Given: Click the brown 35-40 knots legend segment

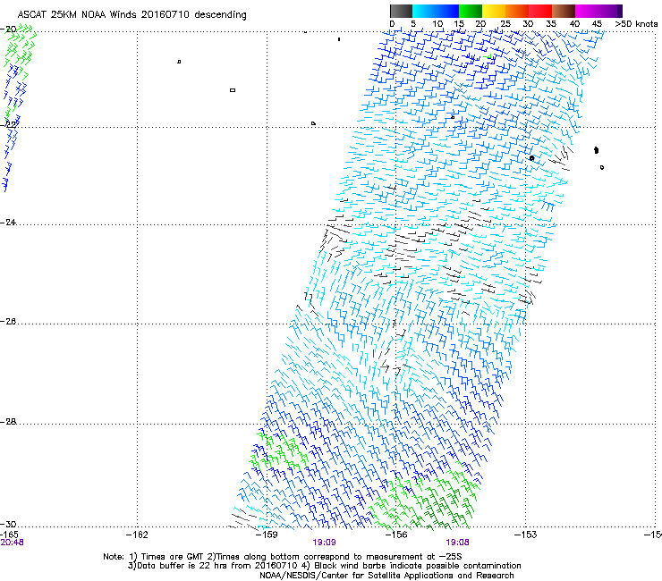Looking at the screenshot, I should (564, 11).
